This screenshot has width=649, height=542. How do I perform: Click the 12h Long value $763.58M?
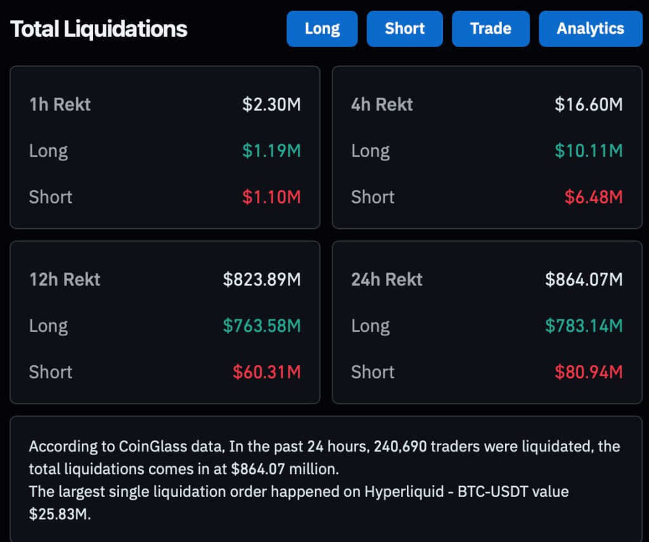point(262,326)
